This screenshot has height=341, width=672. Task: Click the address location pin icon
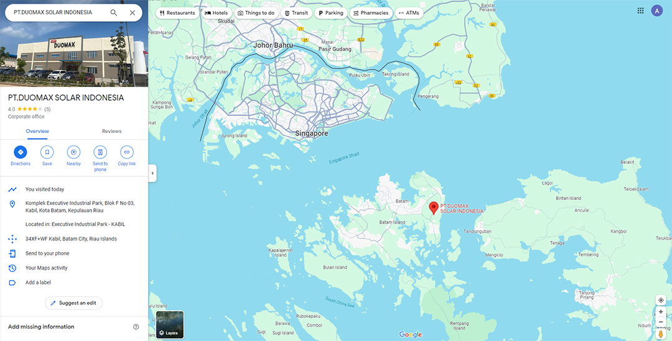tap(12, 204)
